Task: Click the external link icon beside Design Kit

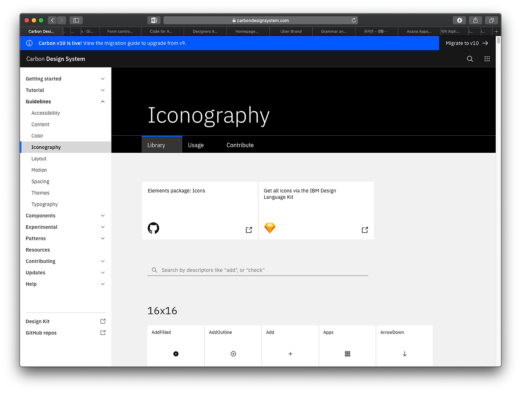Action: point(103,321)
